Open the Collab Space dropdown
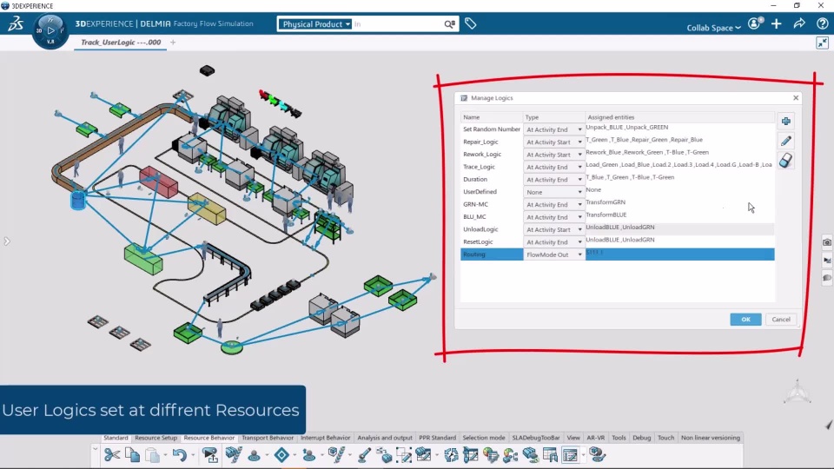834x469 pixels. click(x=713, y=28)
